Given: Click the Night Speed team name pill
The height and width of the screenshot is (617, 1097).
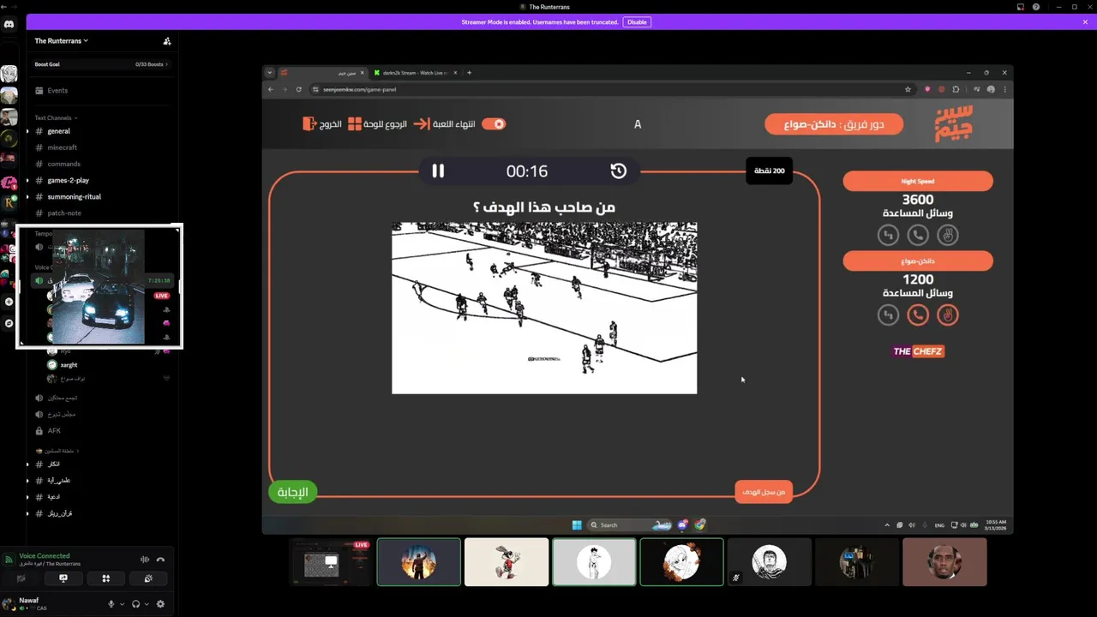Looking at the screenshot, I should pyautogui.click(x=918, y=181).
